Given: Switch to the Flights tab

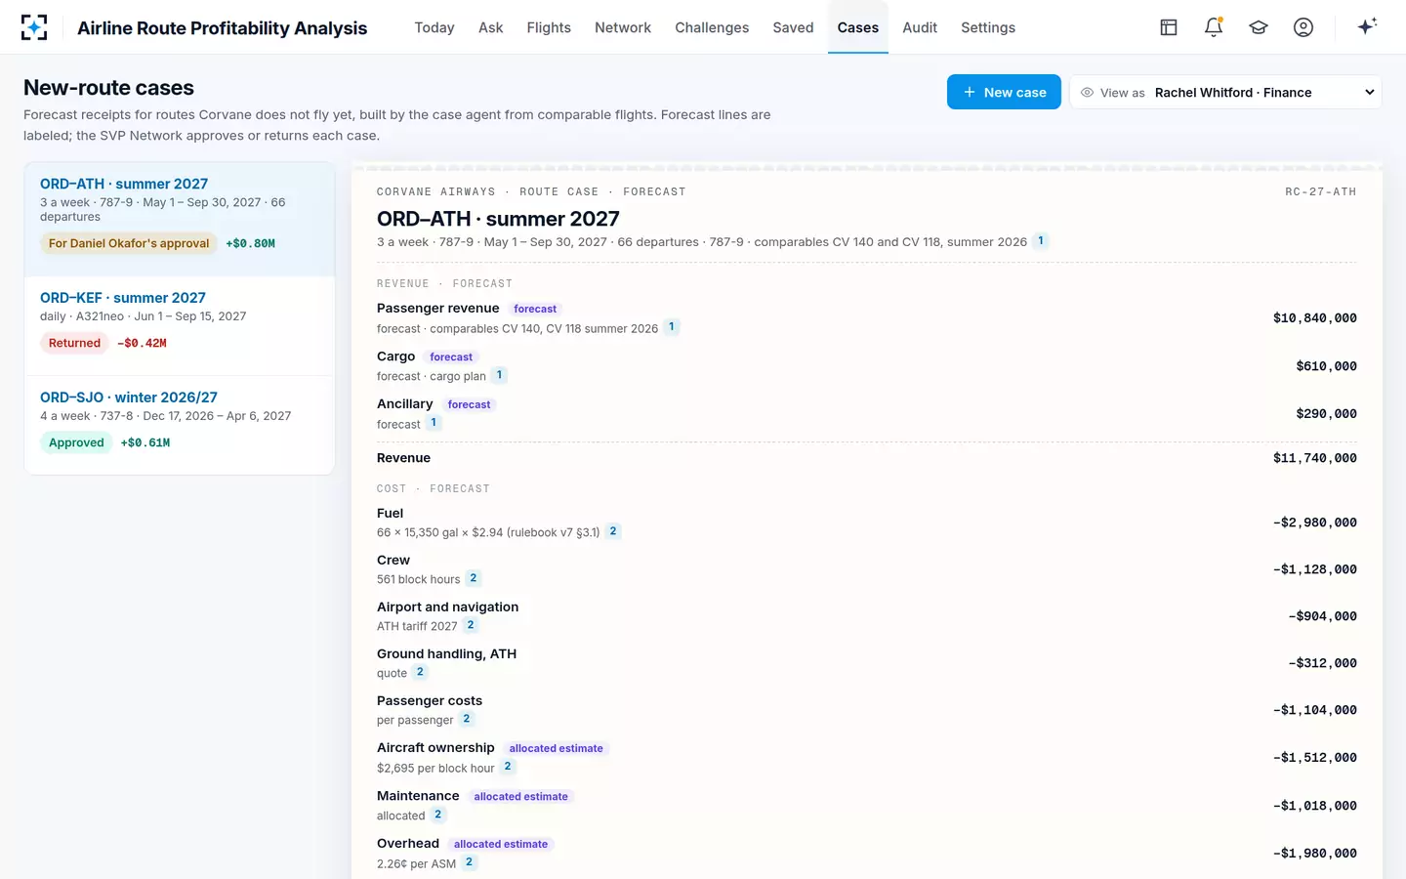Looking at the screenshot, I should (x=549, y=27).
